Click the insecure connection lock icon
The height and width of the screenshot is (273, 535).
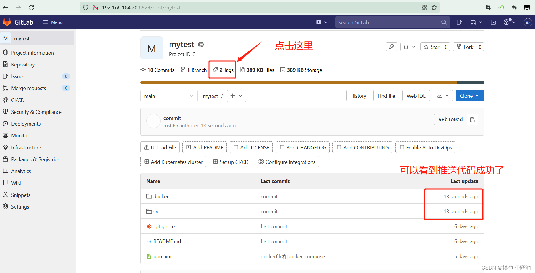(x=96, y=8)
